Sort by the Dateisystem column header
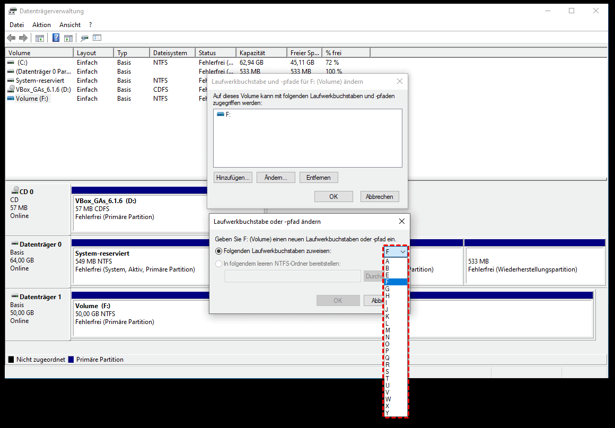The width and height of the screenshot is (615, 428). click(x=172, y=53)
